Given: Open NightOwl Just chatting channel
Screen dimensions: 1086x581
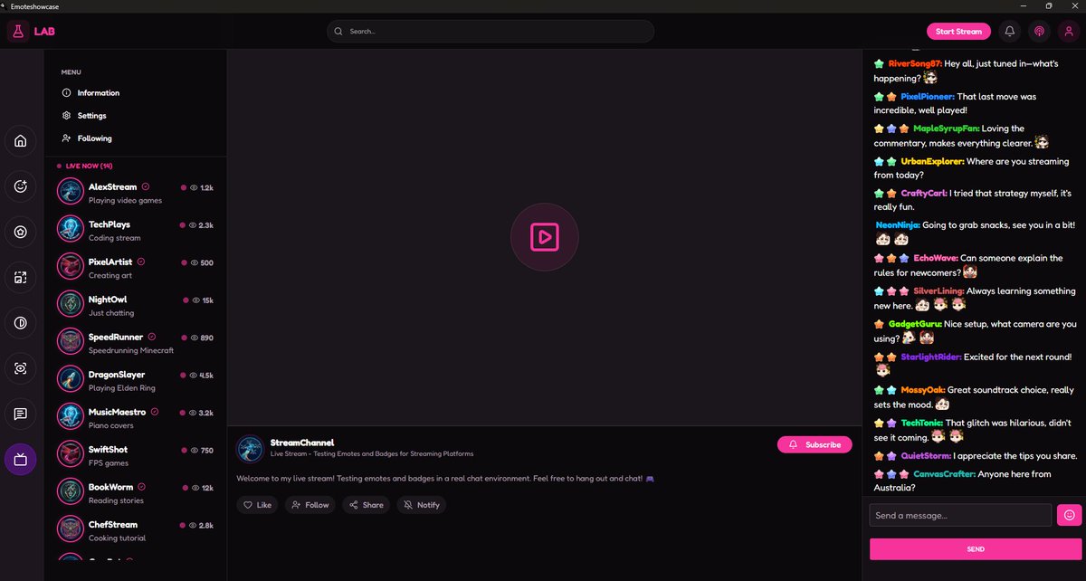Looking at the screenshot, I should coord(136,304).
